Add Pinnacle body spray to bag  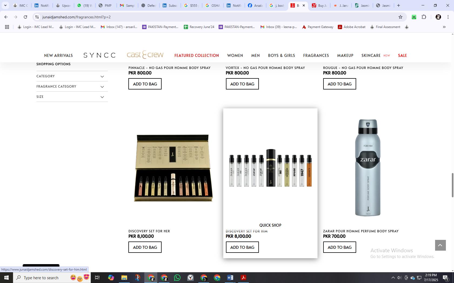[145, 84]
